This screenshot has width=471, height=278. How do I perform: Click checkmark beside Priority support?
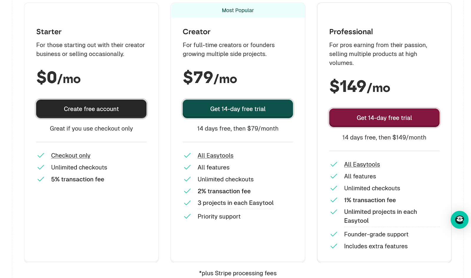pyautogui.click(x=187, y=217)
